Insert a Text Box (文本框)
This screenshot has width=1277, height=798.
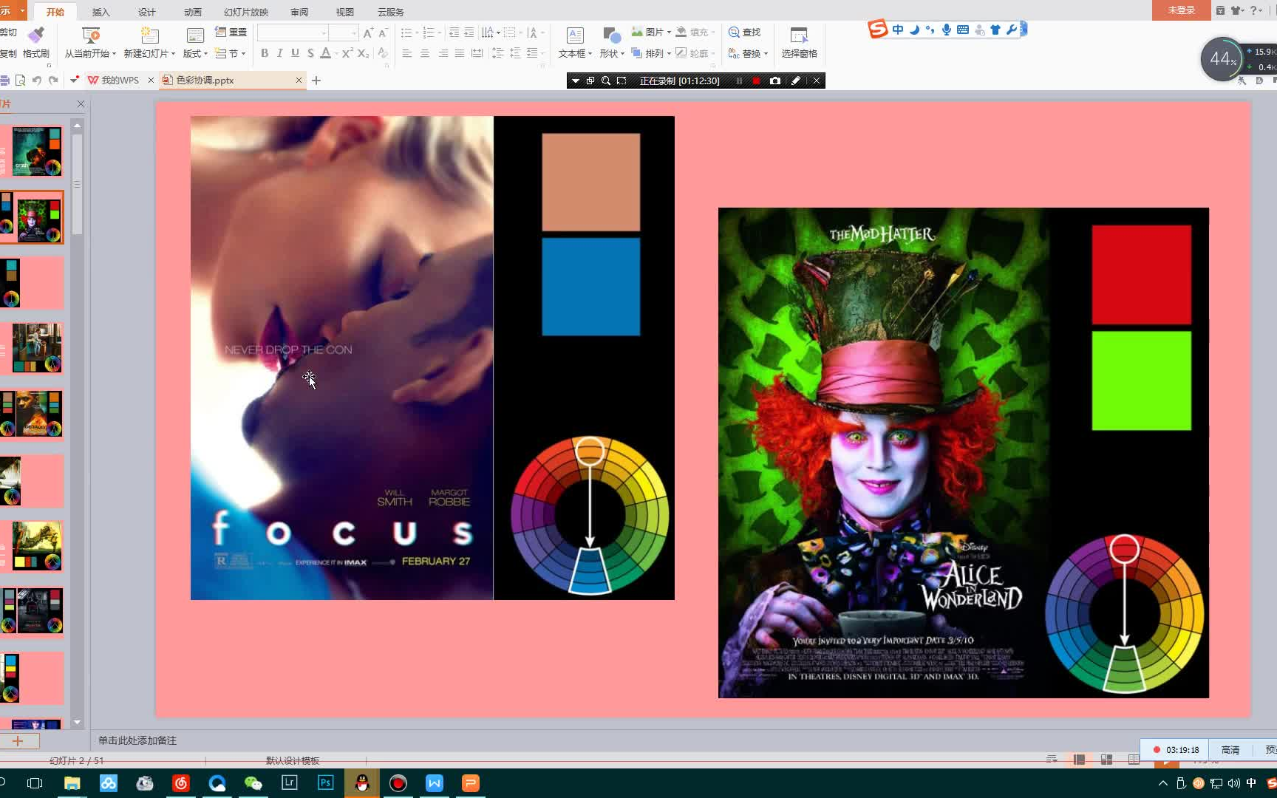575,43
